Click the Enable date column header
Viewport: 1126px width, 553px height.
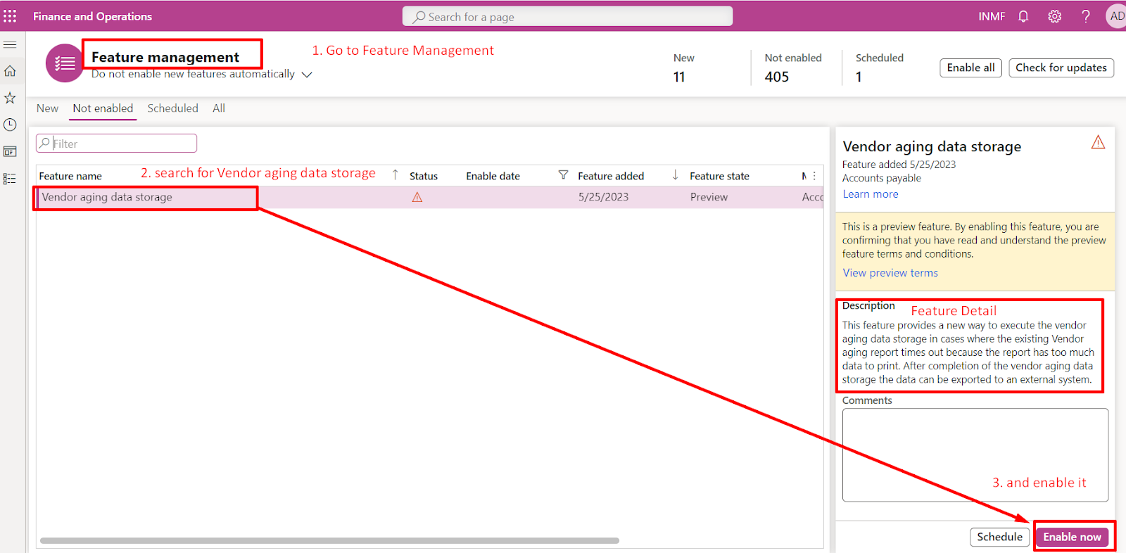[493, 176]
